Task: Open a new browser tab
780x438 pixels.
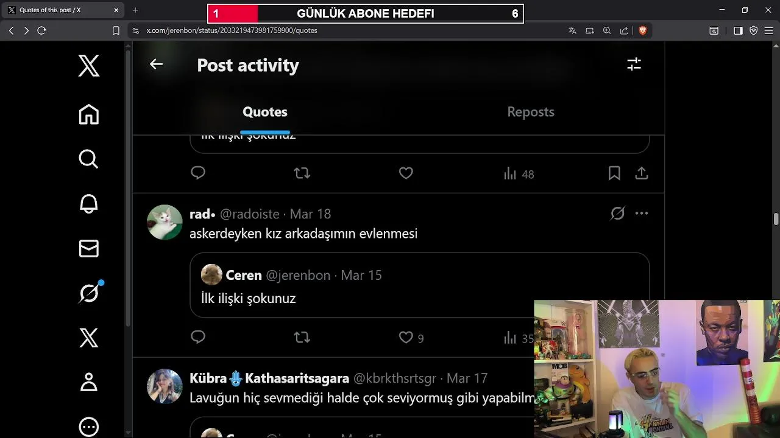Action: 135,10
